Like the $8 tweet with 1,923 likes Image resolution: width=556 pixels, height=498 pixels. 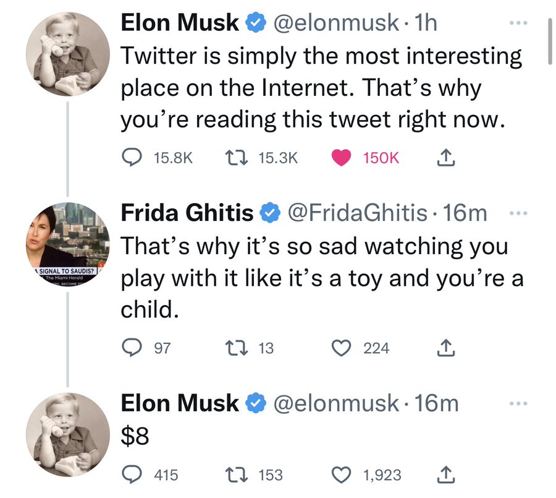coord(341,475)
